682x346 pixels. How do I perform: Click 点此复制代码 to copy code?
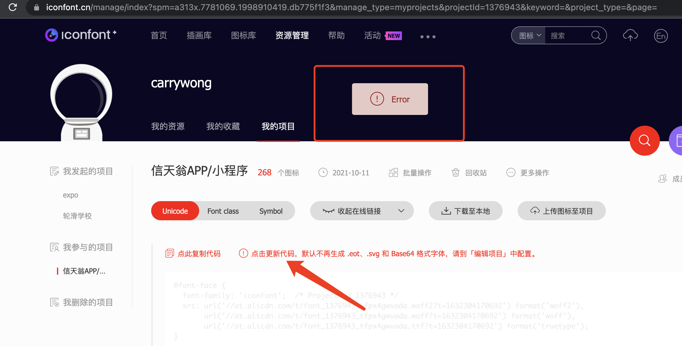pyautogui.click(x=193, y=254)
